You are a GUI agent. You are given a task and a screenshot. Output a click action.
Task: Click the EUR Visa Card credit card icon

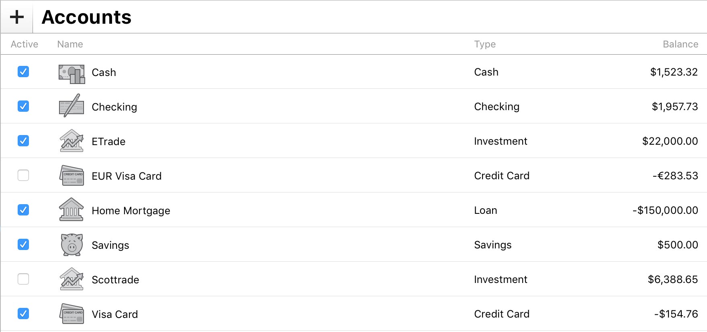point(72,176)
